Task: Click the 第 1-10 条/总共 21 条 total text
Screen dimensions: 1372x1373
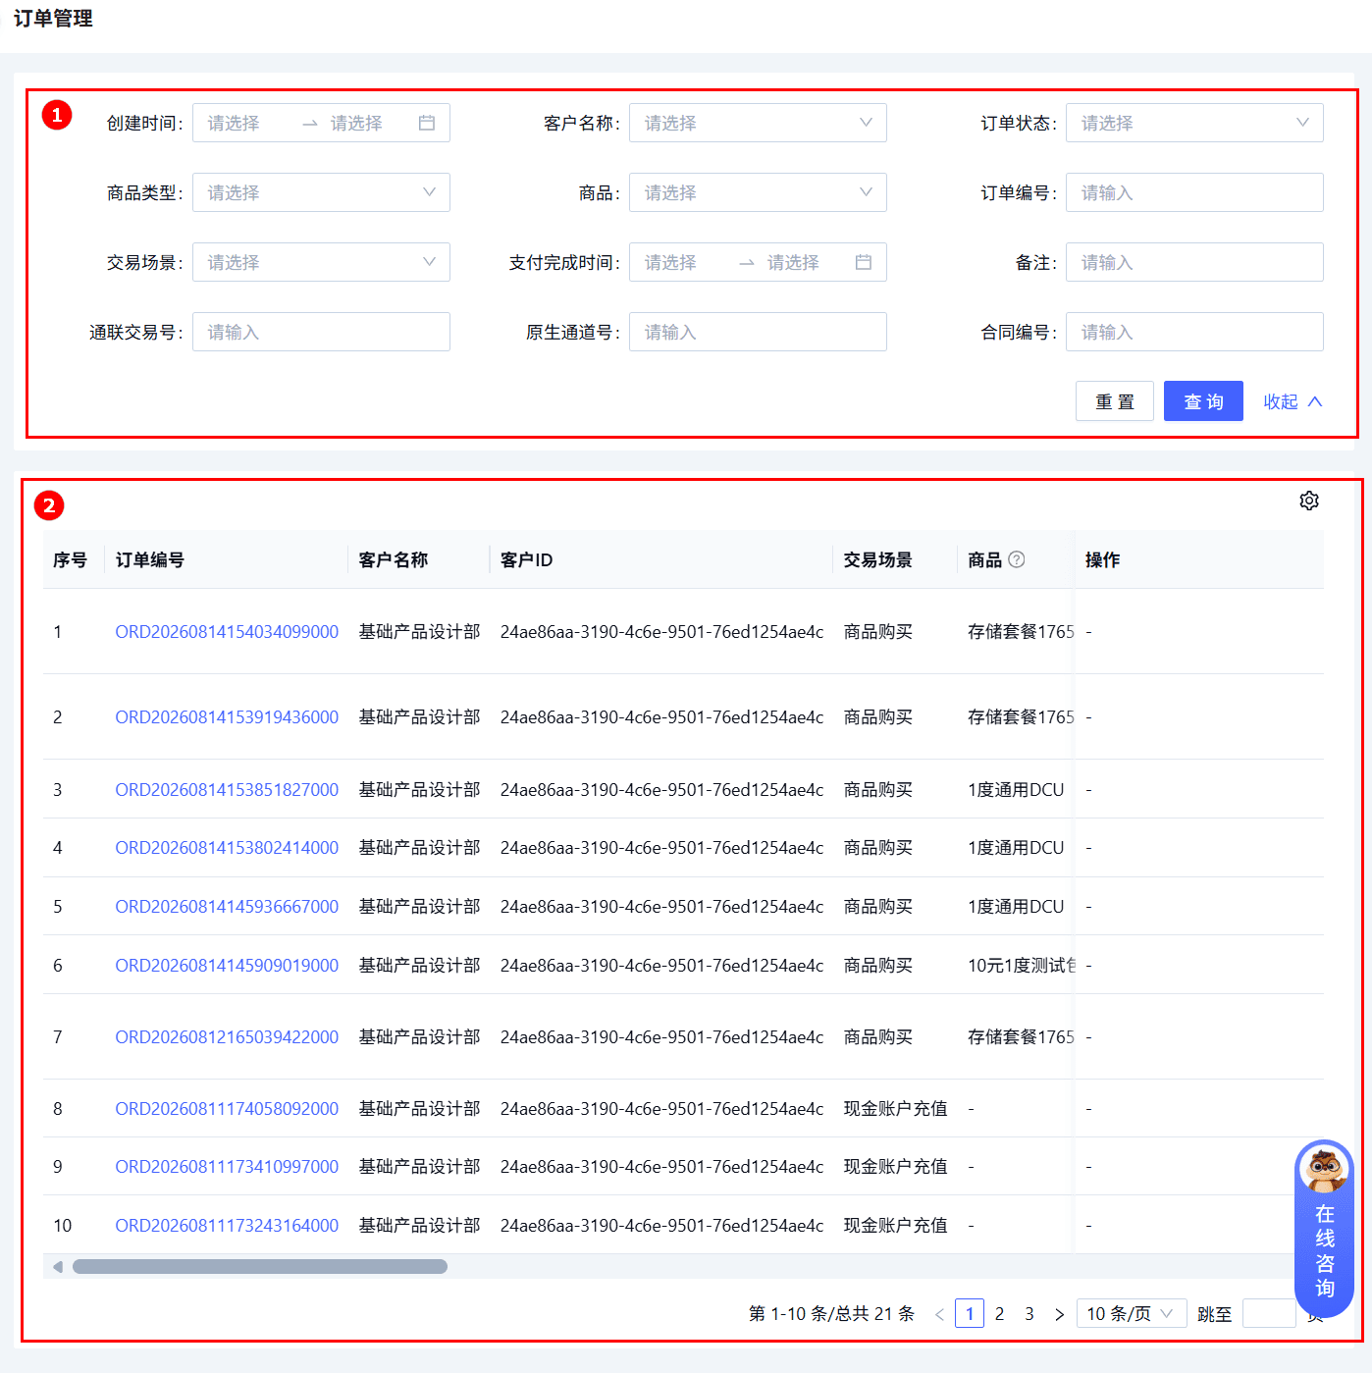Action: pos(831,1314)
